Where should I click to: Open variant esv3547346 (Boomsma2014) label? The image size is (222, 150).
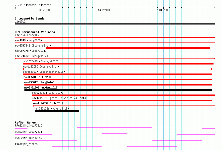pos(33,45)
